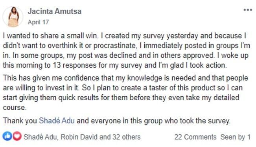
Task: Click the word 'confidence' in the second paragraph
Action: pyautogui.click(x=82, y=78)
